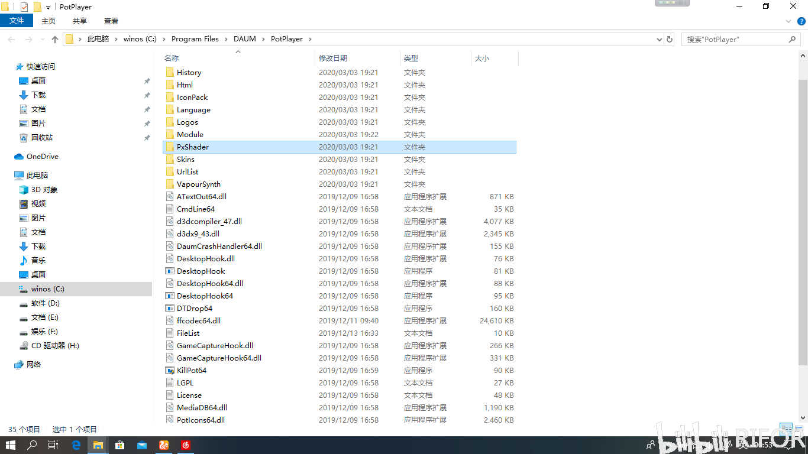Select ATextOut64.dll file icon
Image resolution: width=808 pixels, height=454 pixels.
pos(170,197)
